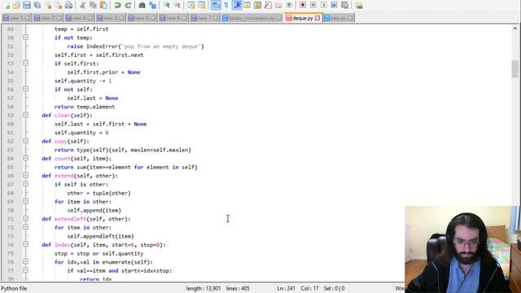Collapse the for loop fold at line 76
This screenshot has width=521, height=293.
tap(25, 262)
